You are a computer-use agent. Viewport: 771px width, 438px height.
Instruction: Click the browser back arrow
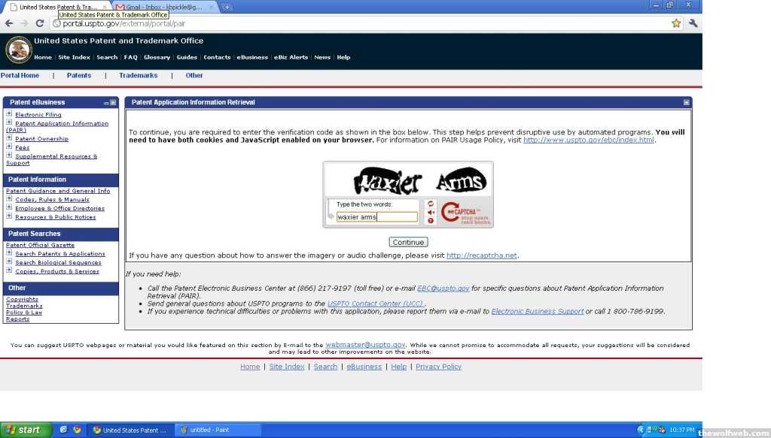pyautogui.click(x=9, y=23)
